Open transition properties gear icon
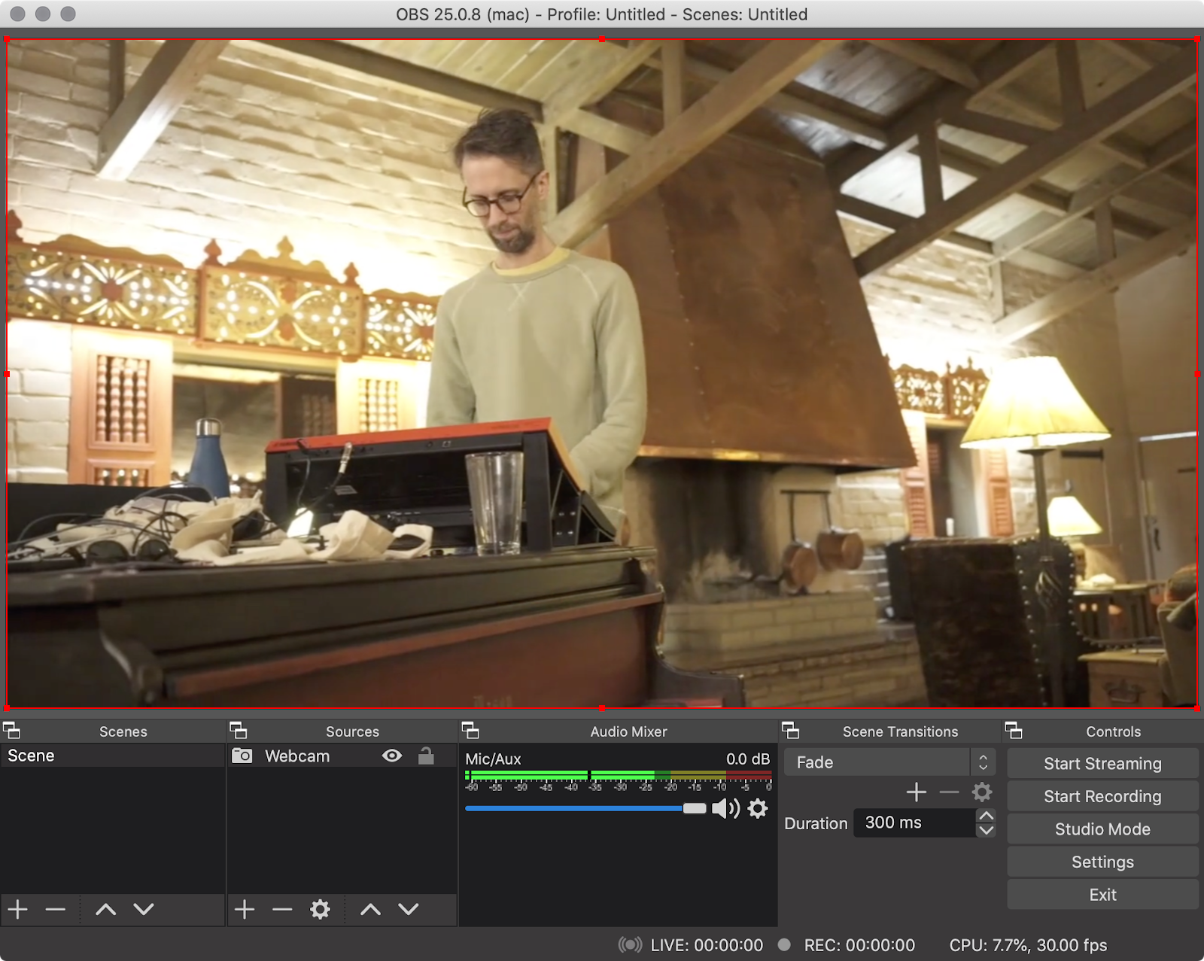Image resolution: width=1204 pixels, height=961 pixels. click(982, 792)
